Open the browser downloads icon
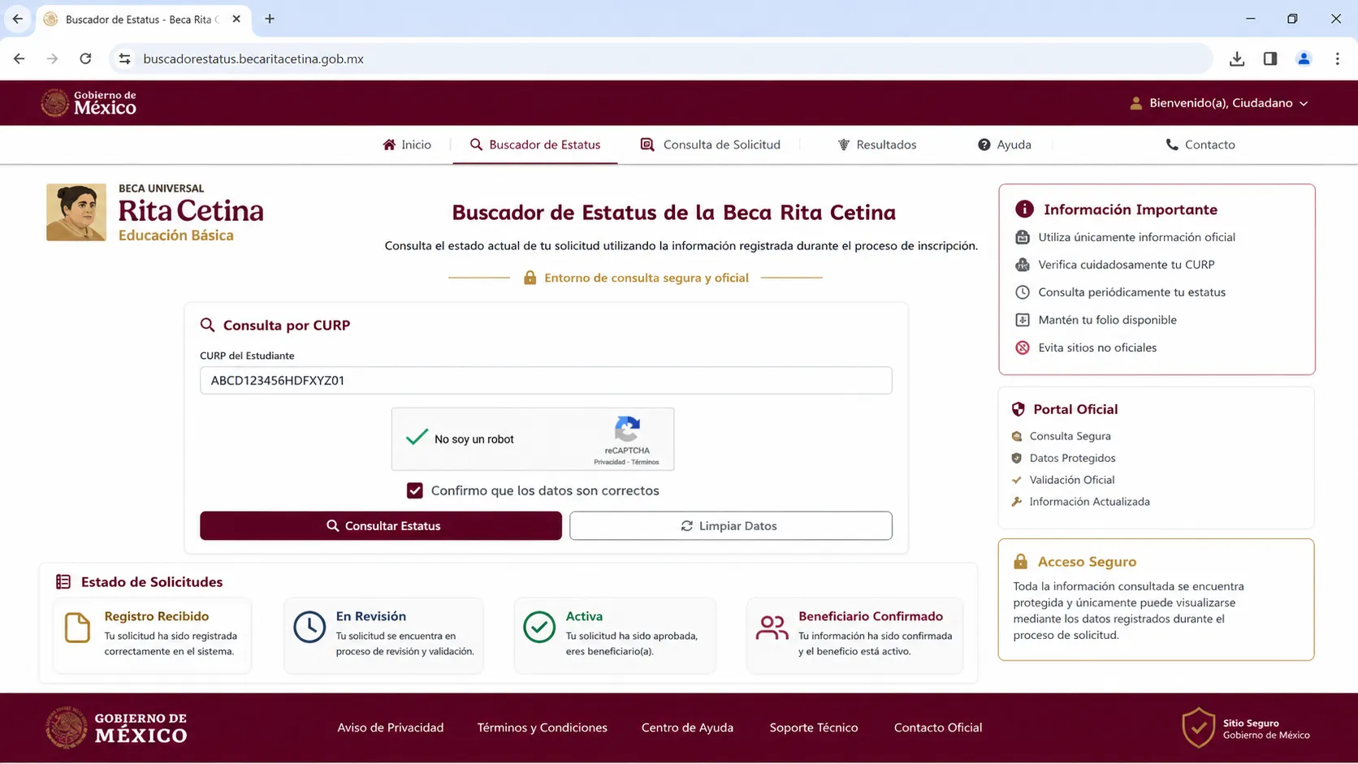The height and width of the screenshot is (764, 1358). click(x=1237, y=58)
